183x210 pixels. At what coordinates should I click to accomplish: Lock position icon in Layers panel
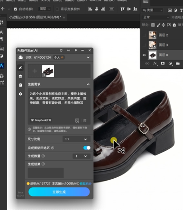click(164, 25)
